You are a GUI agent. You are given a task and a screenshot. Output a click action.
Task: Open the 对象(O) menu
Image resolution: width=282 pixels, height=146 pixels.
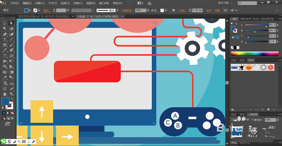(x=39, y=3)
